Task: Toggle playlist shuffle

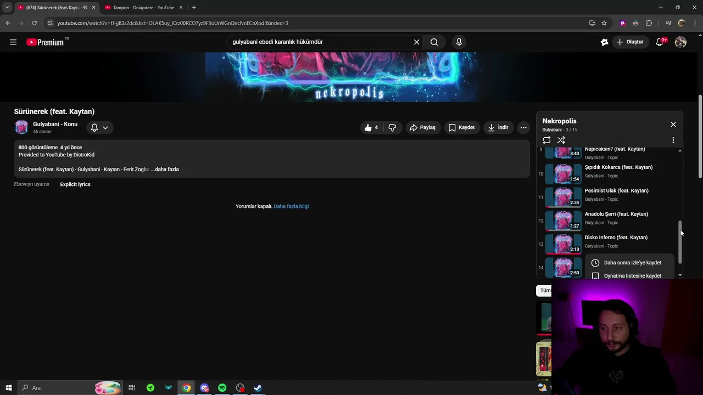Action: (x=561, y=140)
